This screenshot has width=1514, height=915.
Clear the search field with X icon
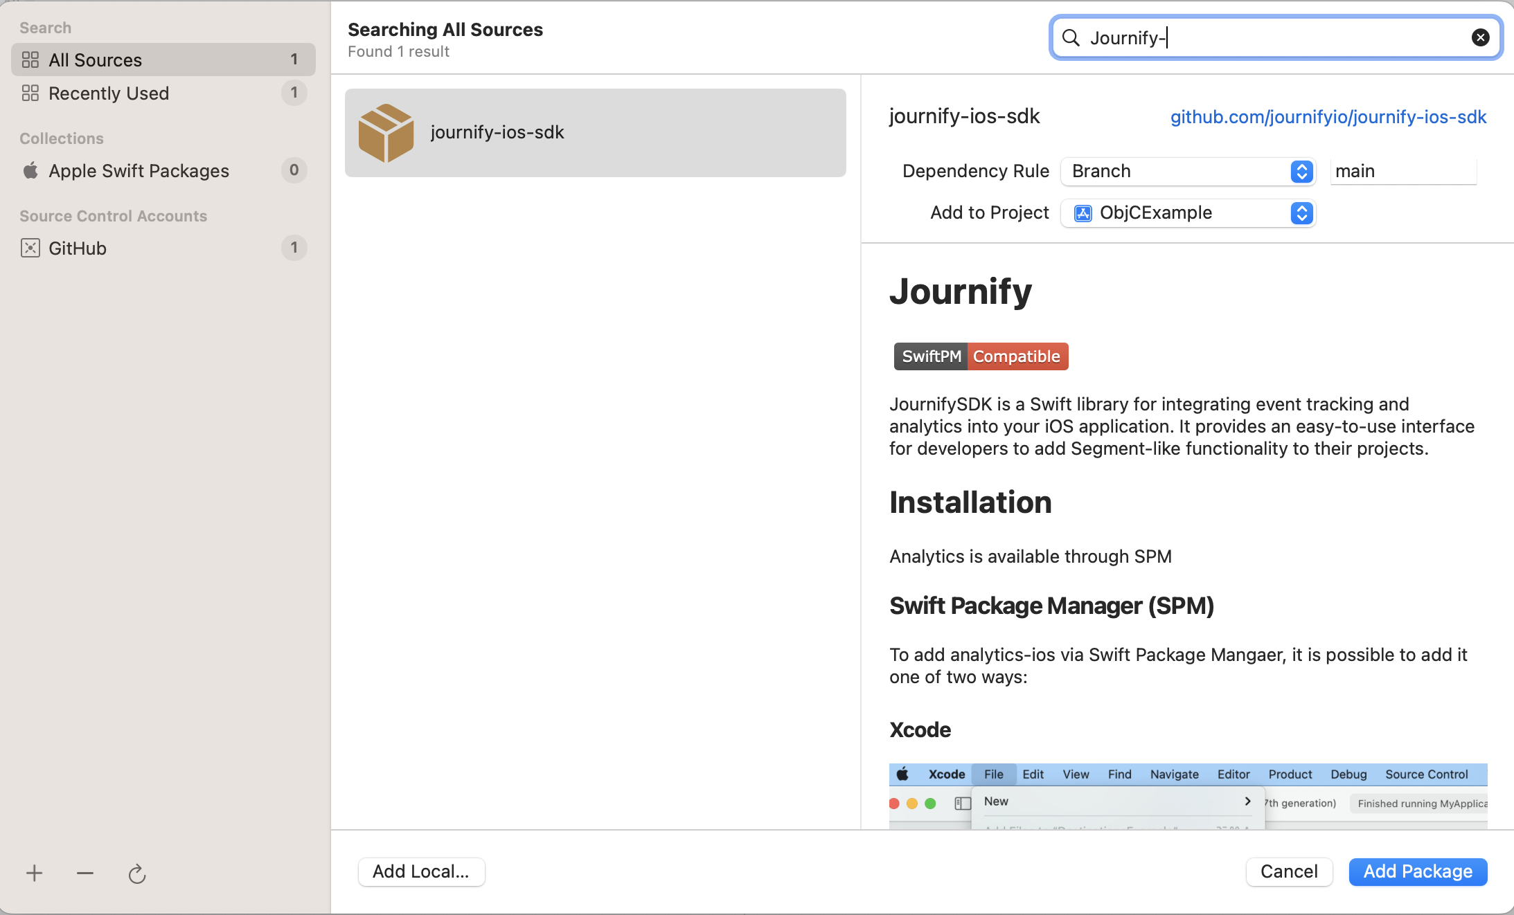(x=1480, y=37)
